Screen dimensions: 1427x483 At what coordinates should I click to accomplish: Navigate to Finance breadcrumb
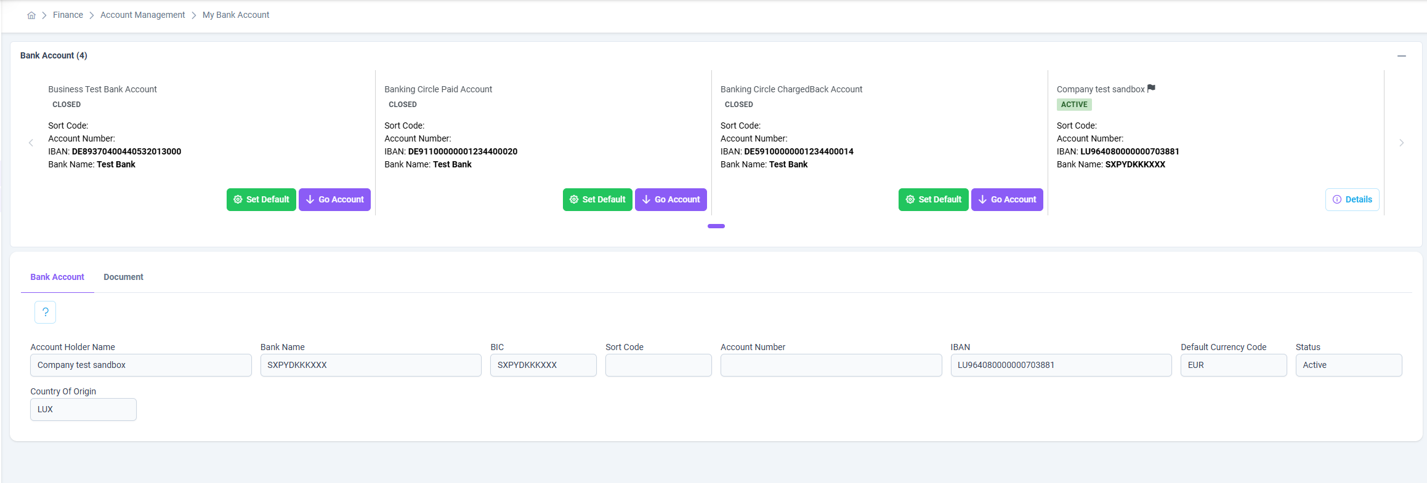[68, 15]
